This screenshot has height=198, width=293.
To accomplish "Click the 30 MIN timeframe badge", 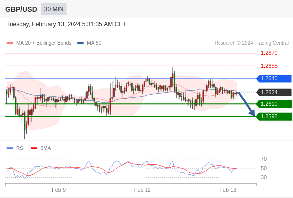I will point(54,9).
